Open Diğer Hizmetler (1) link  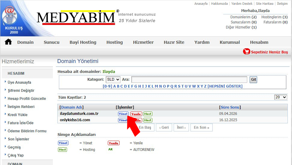click(x=241, y=27)
